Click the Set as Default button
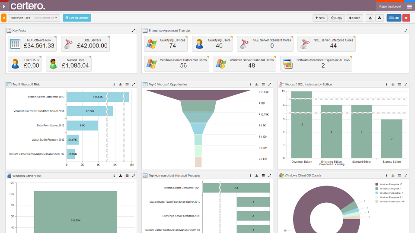 tap(77, 18)
